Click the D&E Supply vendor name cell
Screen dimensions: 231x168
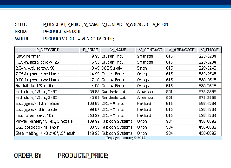112,68
